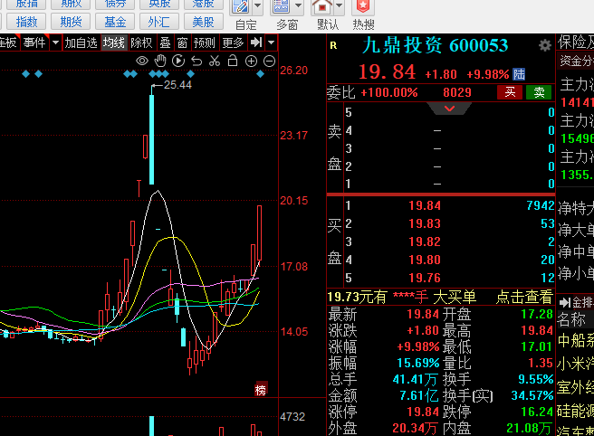
Task: Click the 中船 row in right list
Action: (x=576, y=341)
